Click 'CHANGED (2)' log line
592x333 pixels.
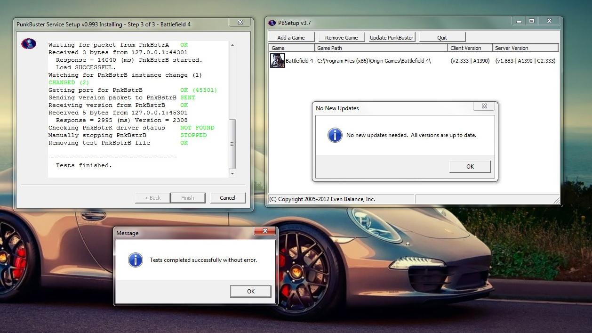69,82
